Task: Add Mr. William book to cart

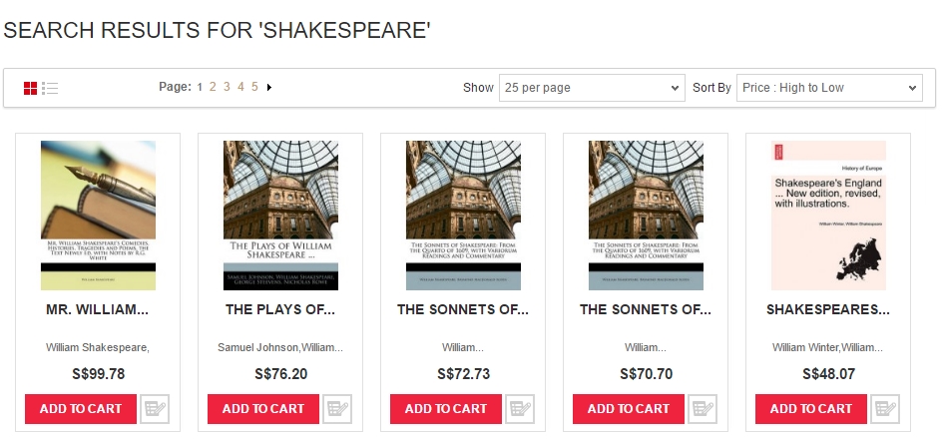Action: pos(81,409)
